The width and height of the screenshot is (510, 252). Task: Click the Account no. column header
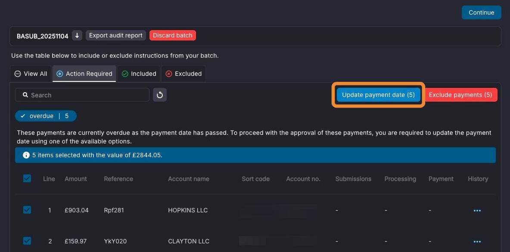[303, 179]
